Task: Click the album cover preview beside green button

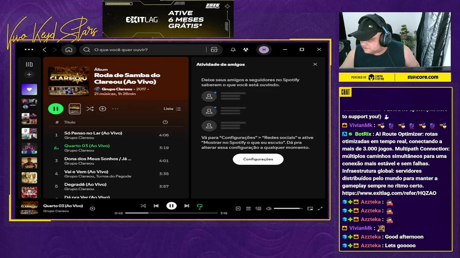Action: click(x=75, y=109)
